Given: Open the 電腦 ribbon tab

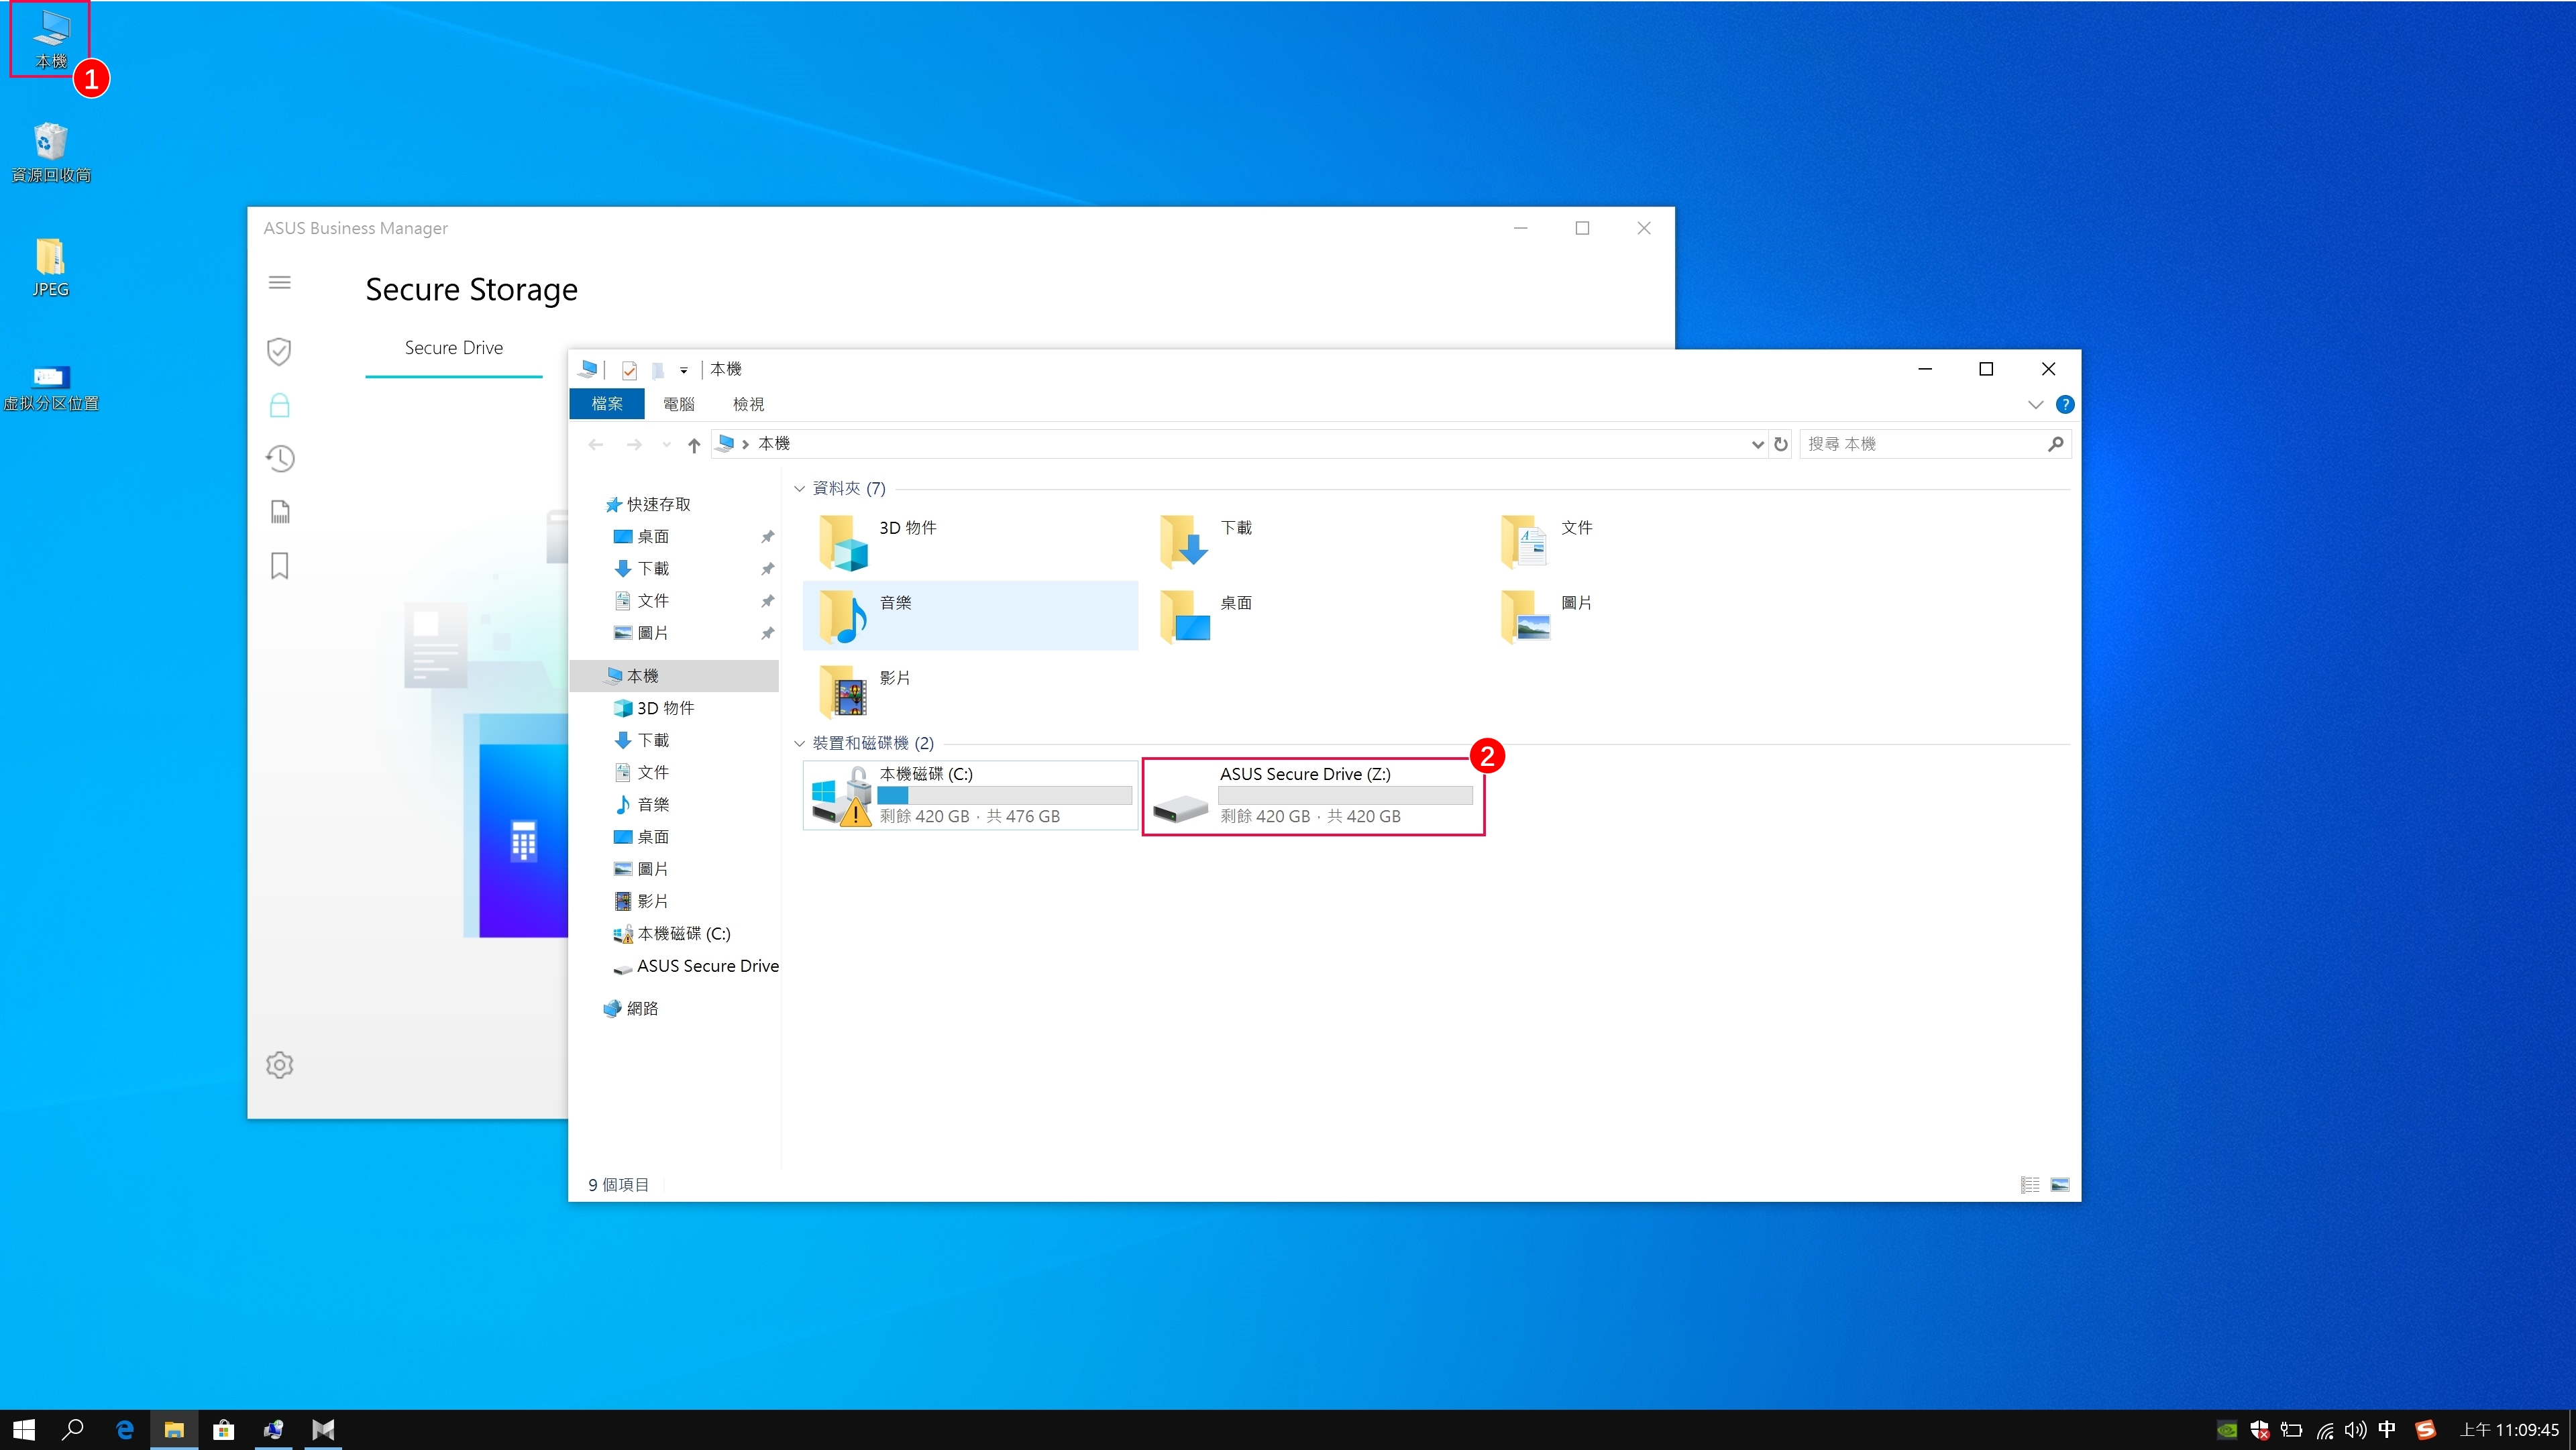Looking at the screenshot, I should point(678,404).
